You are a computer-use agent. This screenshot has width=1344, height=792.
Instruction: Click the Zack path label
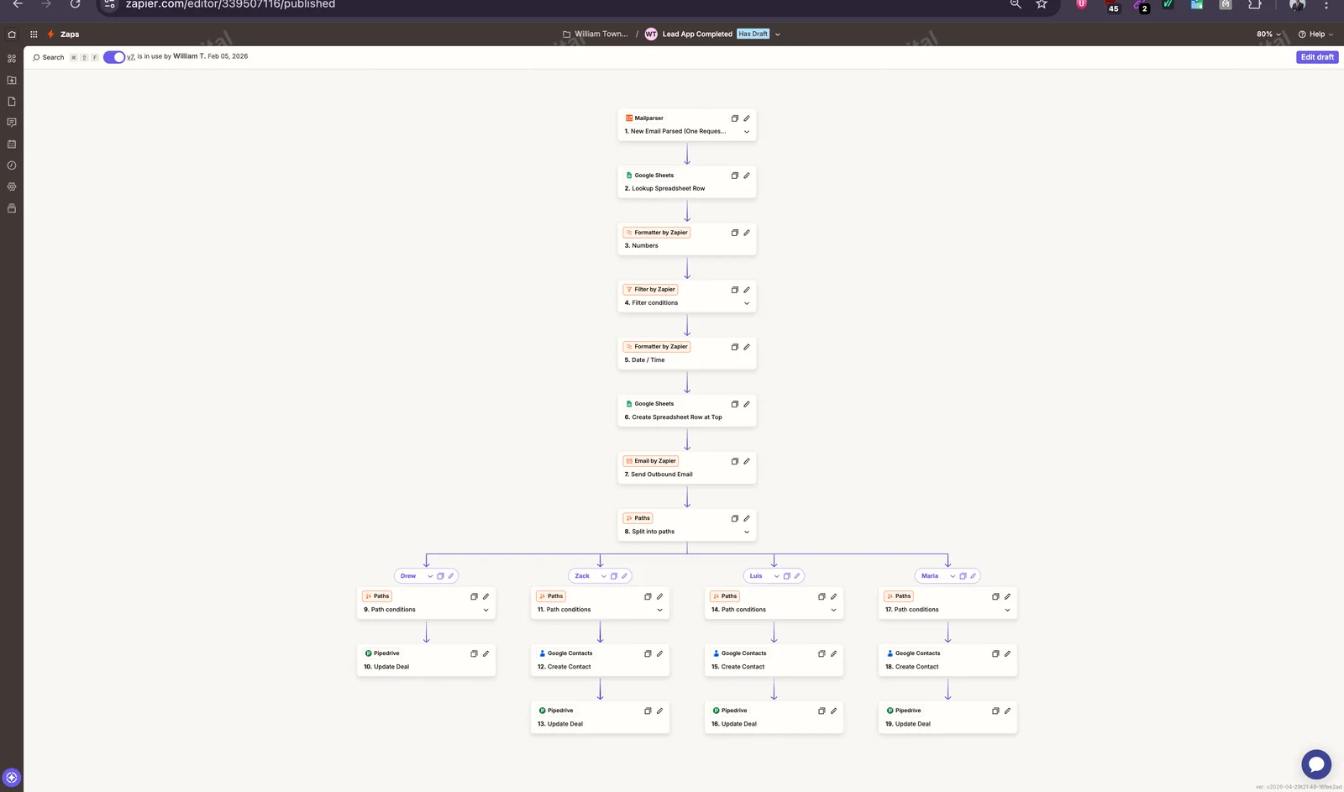[582, 576]
